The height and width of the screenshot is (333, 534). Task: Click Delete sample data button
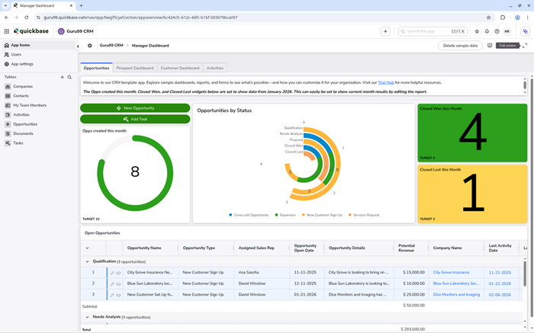pos(460,46)
